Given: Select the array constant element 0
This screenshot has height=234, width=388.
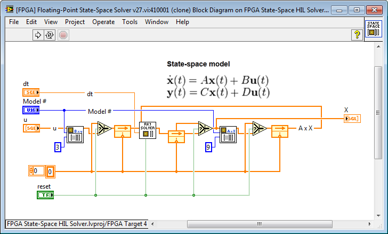Looking at the screenshot, I should 50,171.
